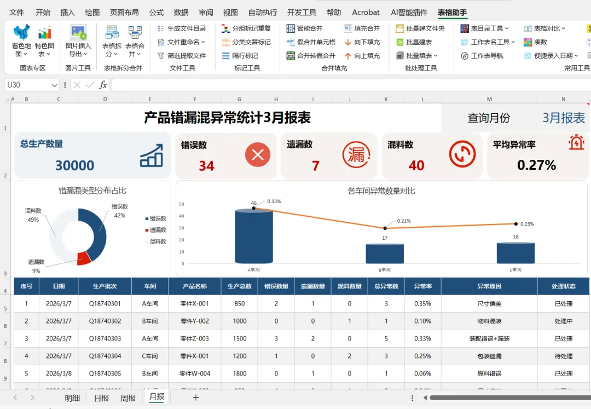Click the 零件W-004 product cell
Image resolution: width=591 pixels, height=409 pixels.
[x=194, y=373]
